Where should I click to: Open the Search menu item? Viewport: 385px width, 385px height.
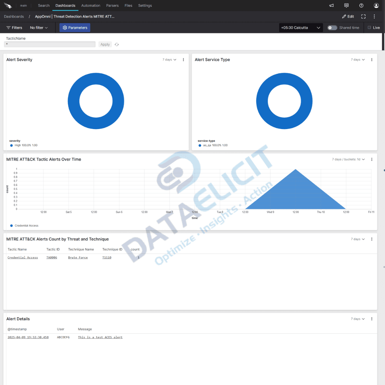(x=43, y=5)
